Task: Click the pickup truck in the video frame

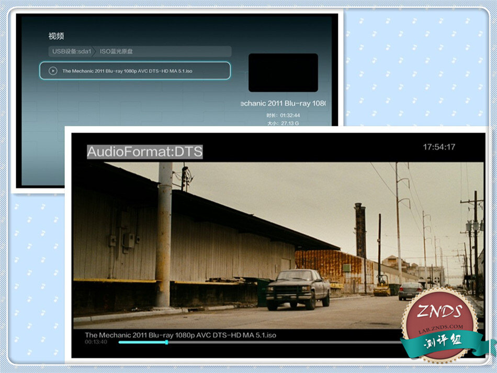Action: [x=298, y=289]
